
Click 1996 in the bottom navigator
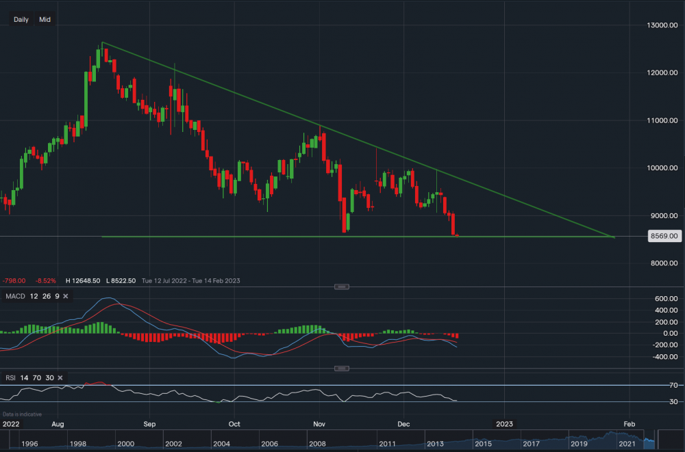27,444
